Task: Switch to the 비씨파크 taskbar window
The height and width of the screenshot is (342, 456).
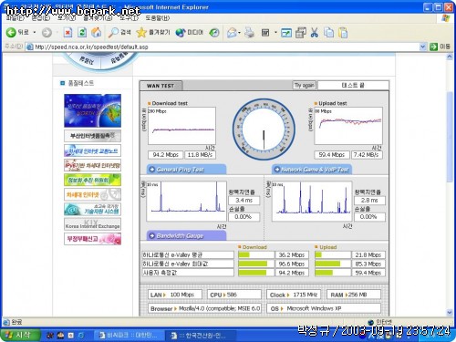Action: pyautogui.click(x=129, y=336)
